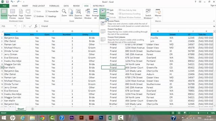216x121 pixels.
Task: Open Windows Start menu
Action: coord(4,118)
